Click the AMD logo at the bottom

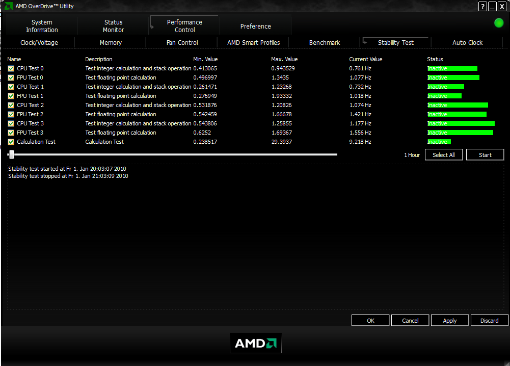[256, 343]
